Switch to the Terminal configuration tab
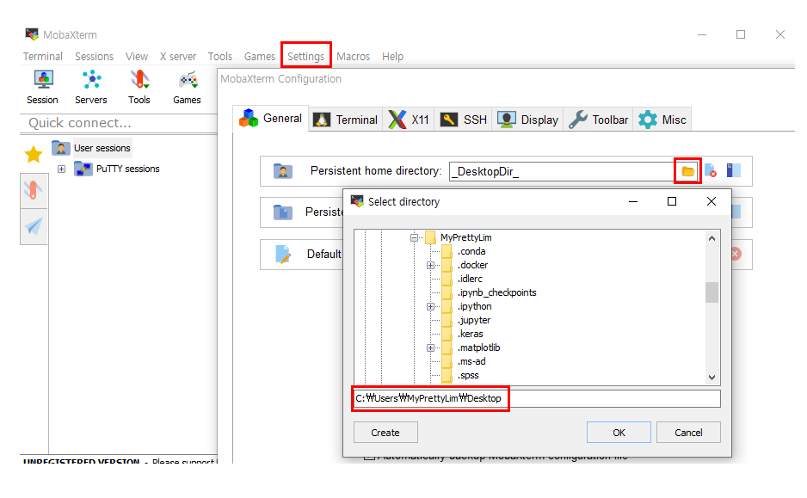807x498 pixels. 345,120
